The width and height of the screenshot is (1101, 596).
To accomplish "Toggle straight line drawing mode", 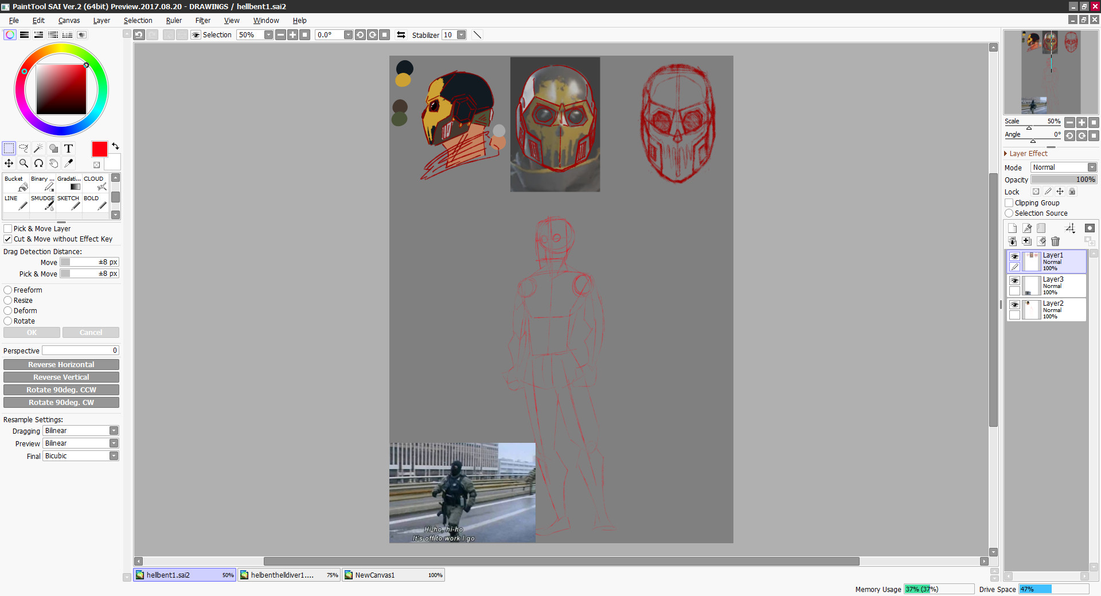I will pyautogui.click(x=477, y=35).
